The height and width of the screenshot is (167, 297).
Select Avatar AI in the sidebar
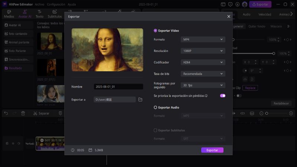coord(18,25)
